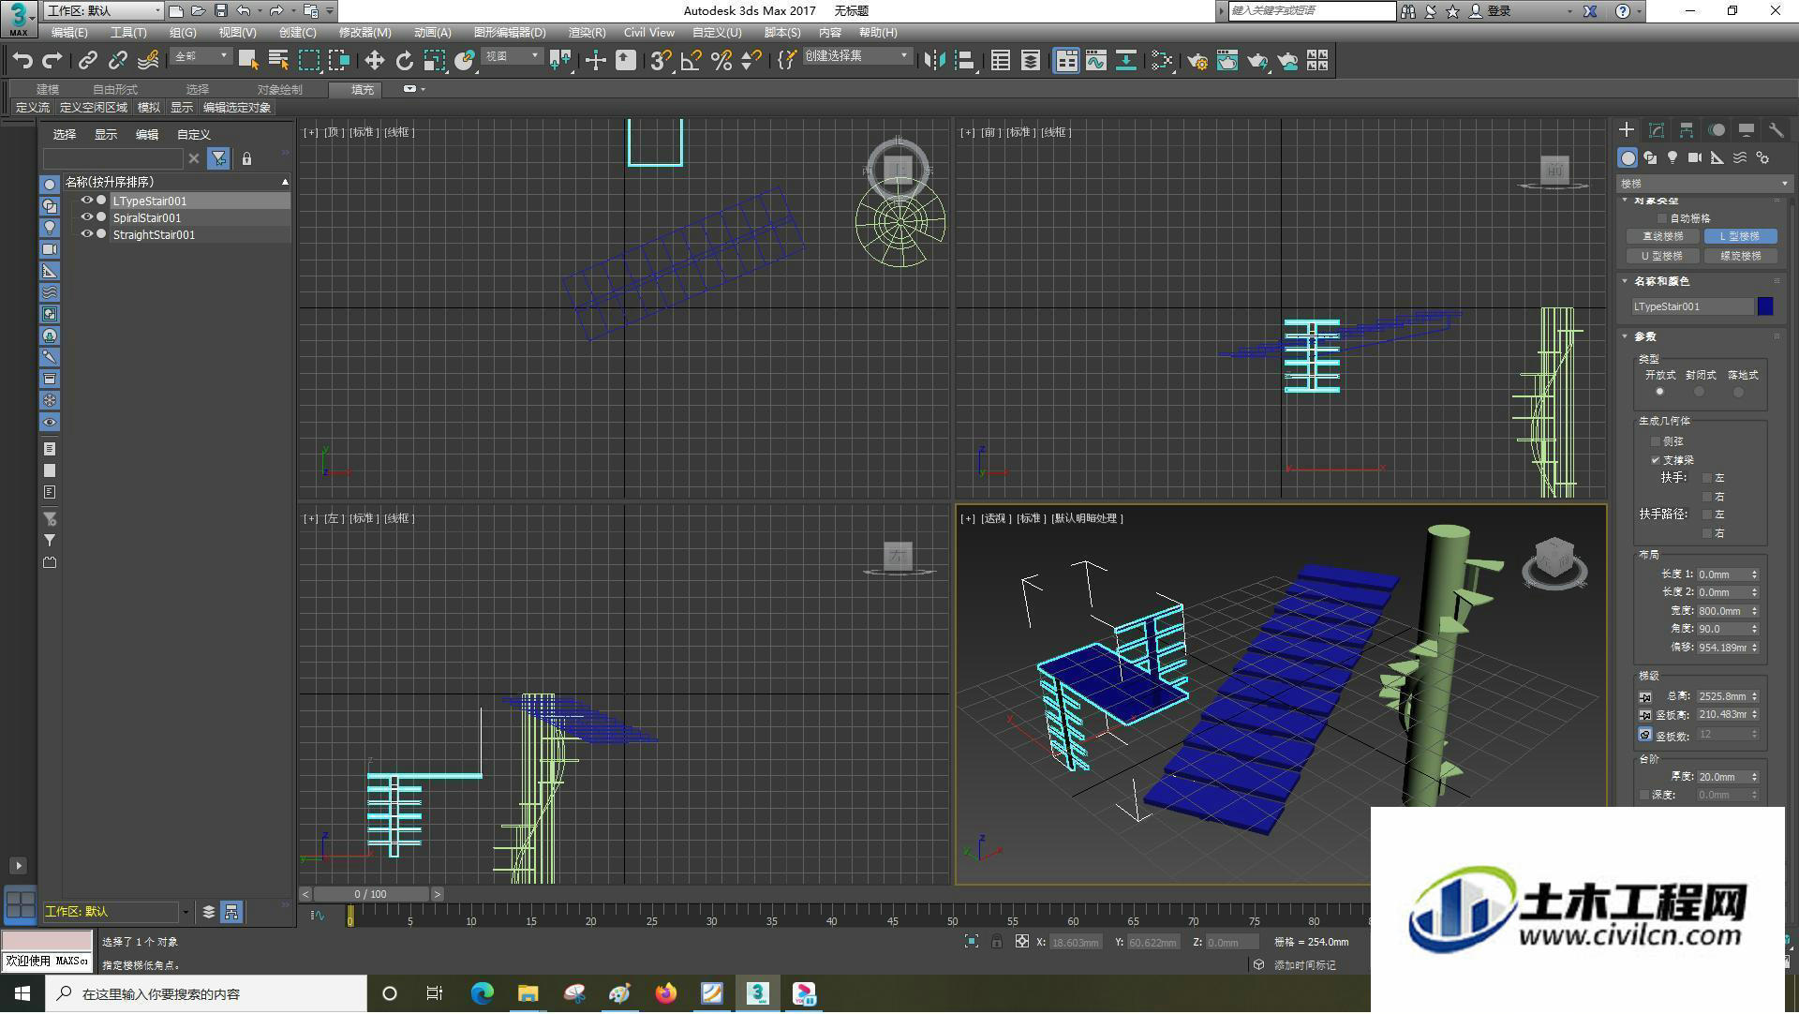Select the Lights creation category

coord(1673,157)
